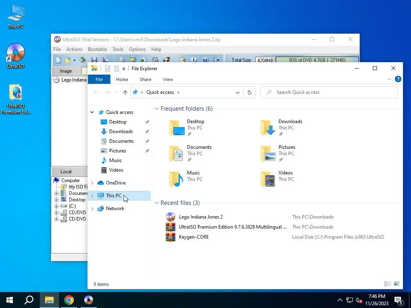Viewport: 411px width, 308px height.
Task: Expand the OneDrive node in navigation pane
Action: click(92, 183)
